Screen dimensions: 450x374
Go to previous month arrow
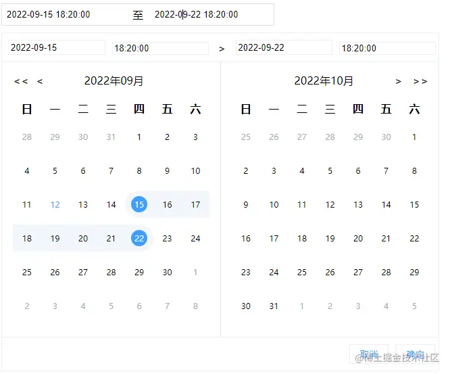coord(40,82)
